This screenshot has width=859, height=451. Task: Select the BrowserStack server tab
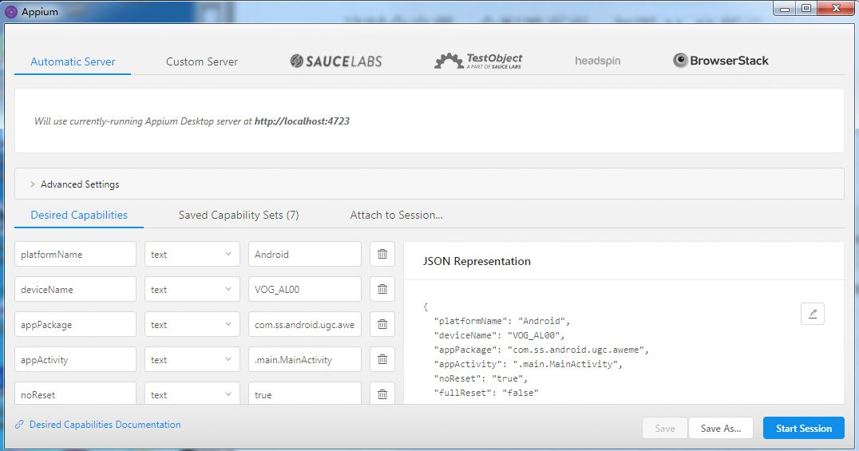[720, 61]
